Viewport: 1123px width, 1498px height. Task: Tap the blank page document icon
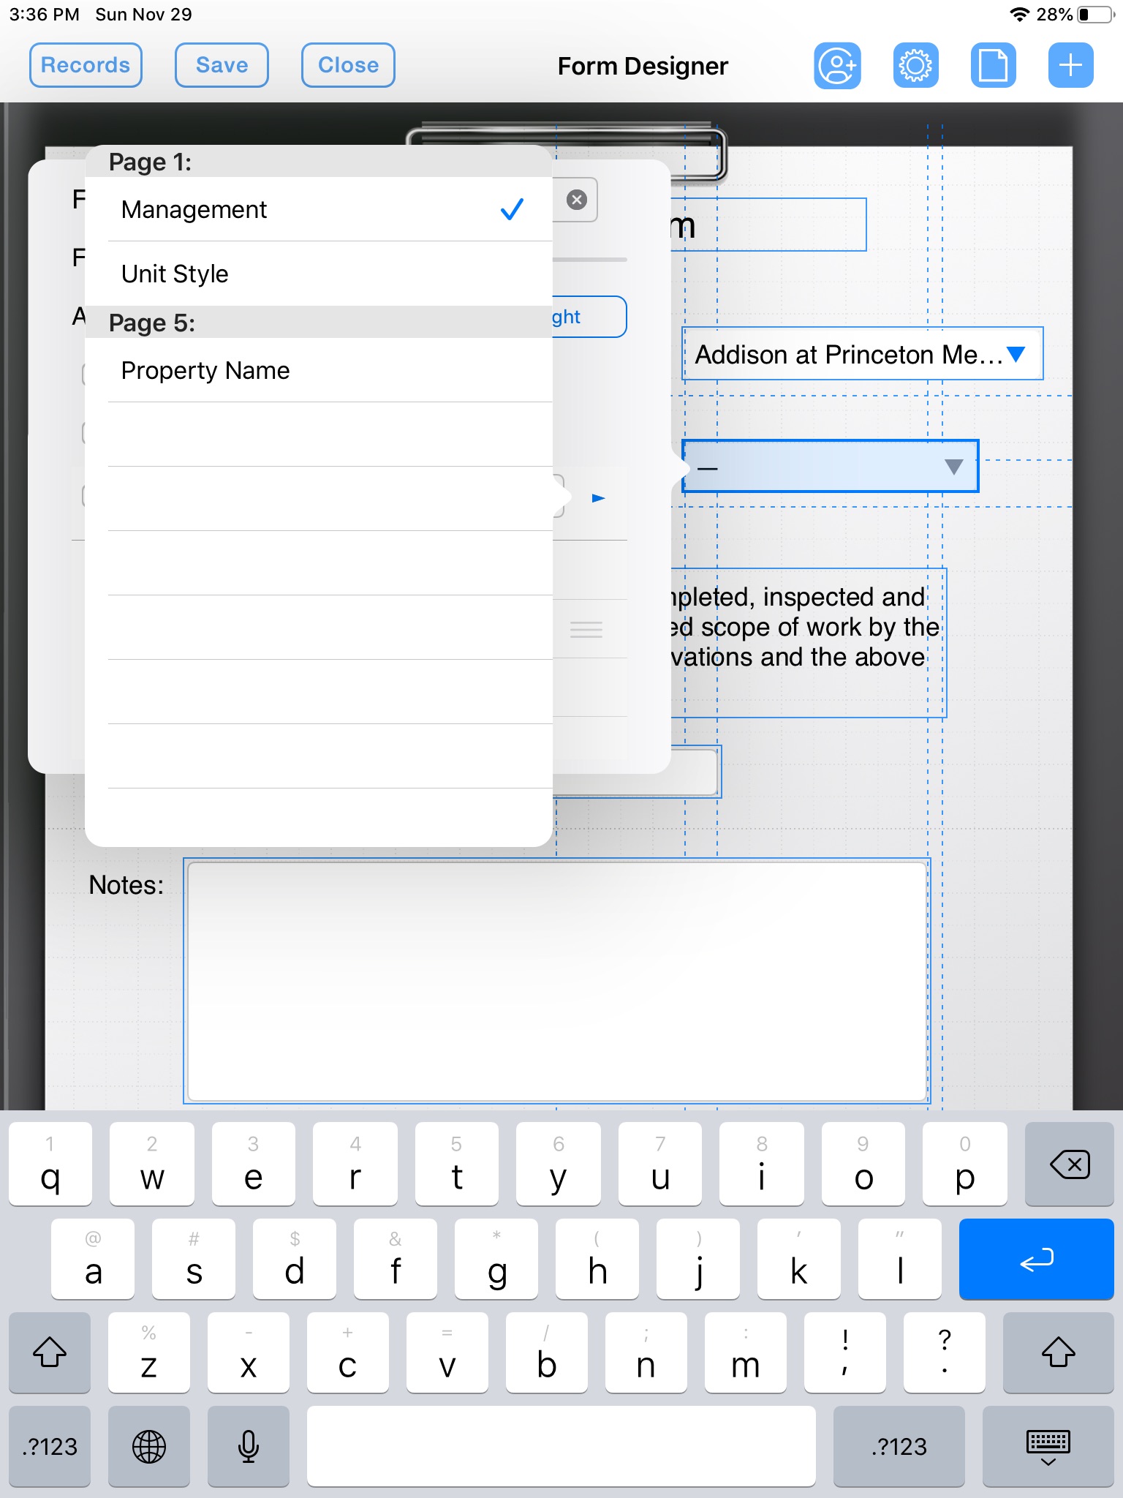993,66
